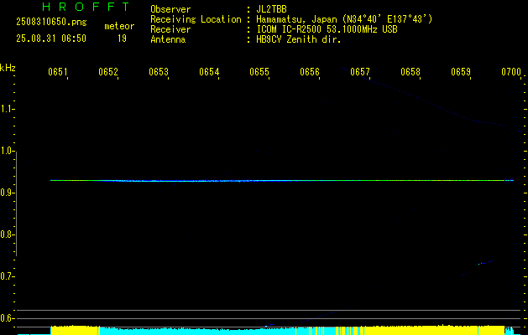Click the Antenna label
Image resolution: width=528 pixels, height=335 pixels.
(168, 39)
